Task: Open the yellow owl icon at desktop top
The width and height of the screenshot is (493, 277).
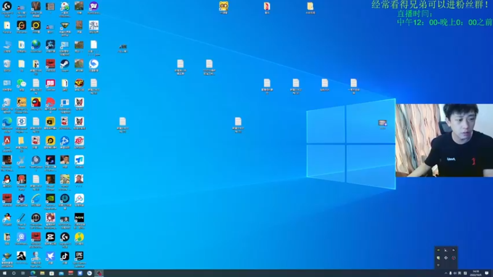Action: point(224,6)
